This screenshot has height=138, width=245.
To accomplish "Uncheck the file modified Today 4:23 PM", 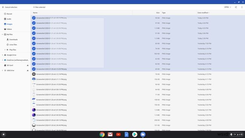I will 34,28.
